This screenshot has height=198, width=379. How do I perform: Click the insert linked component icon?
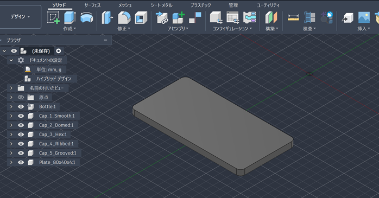click(162, 17)
